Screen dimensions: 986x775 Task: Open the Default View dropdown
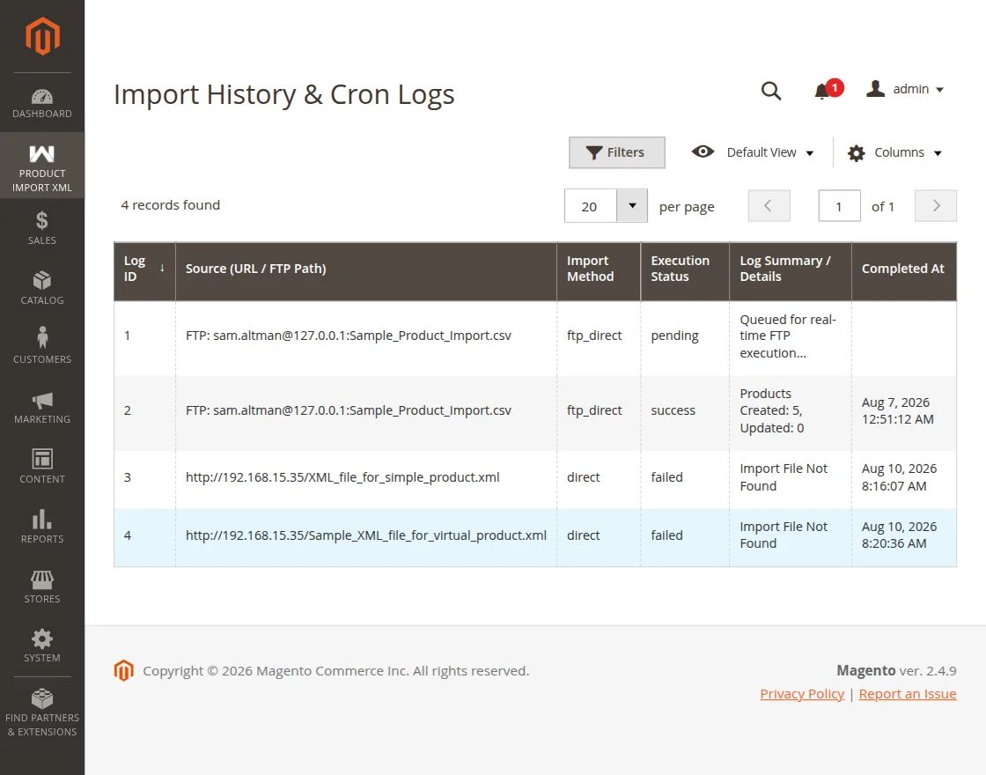tap(753, 152)
